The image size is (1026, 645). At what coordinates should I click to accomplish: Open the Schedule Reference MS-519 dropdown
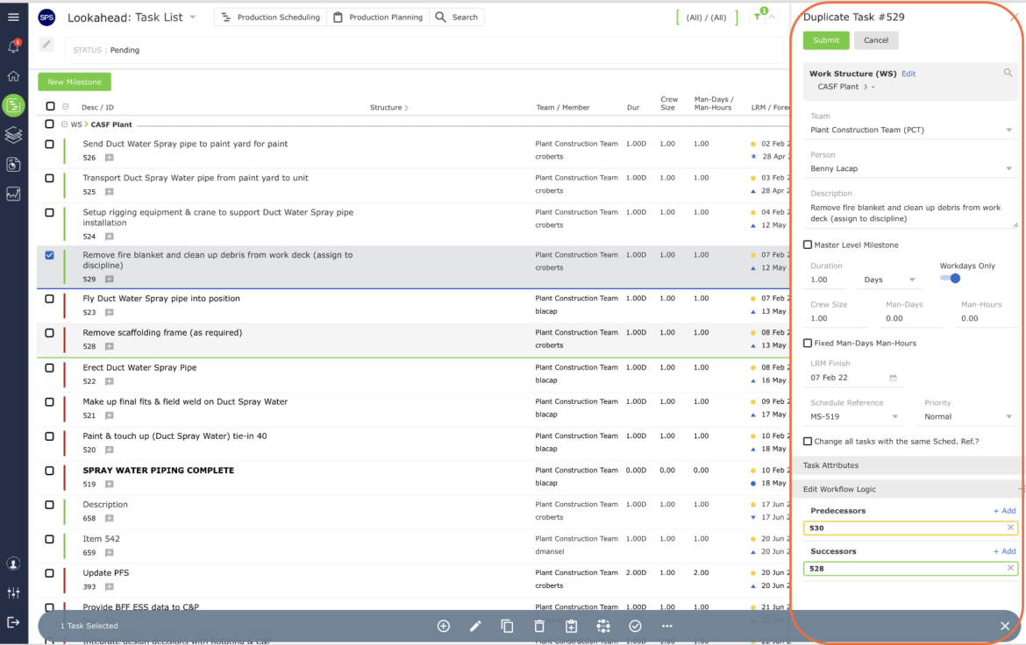(855, 416)
